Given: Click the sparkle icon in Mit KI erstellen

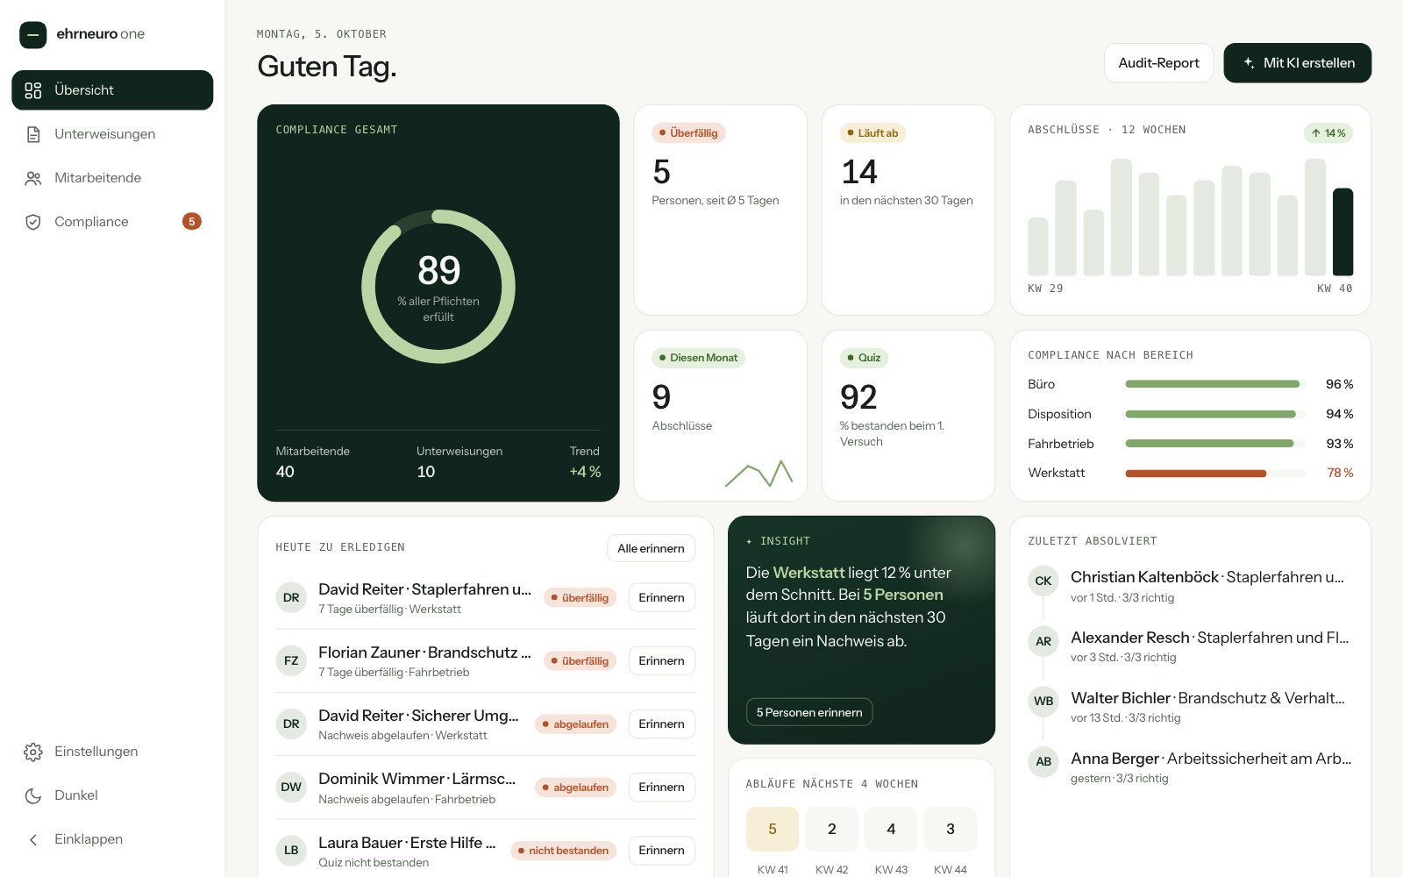Looking at the screenshot, I should pos(1249,63).
